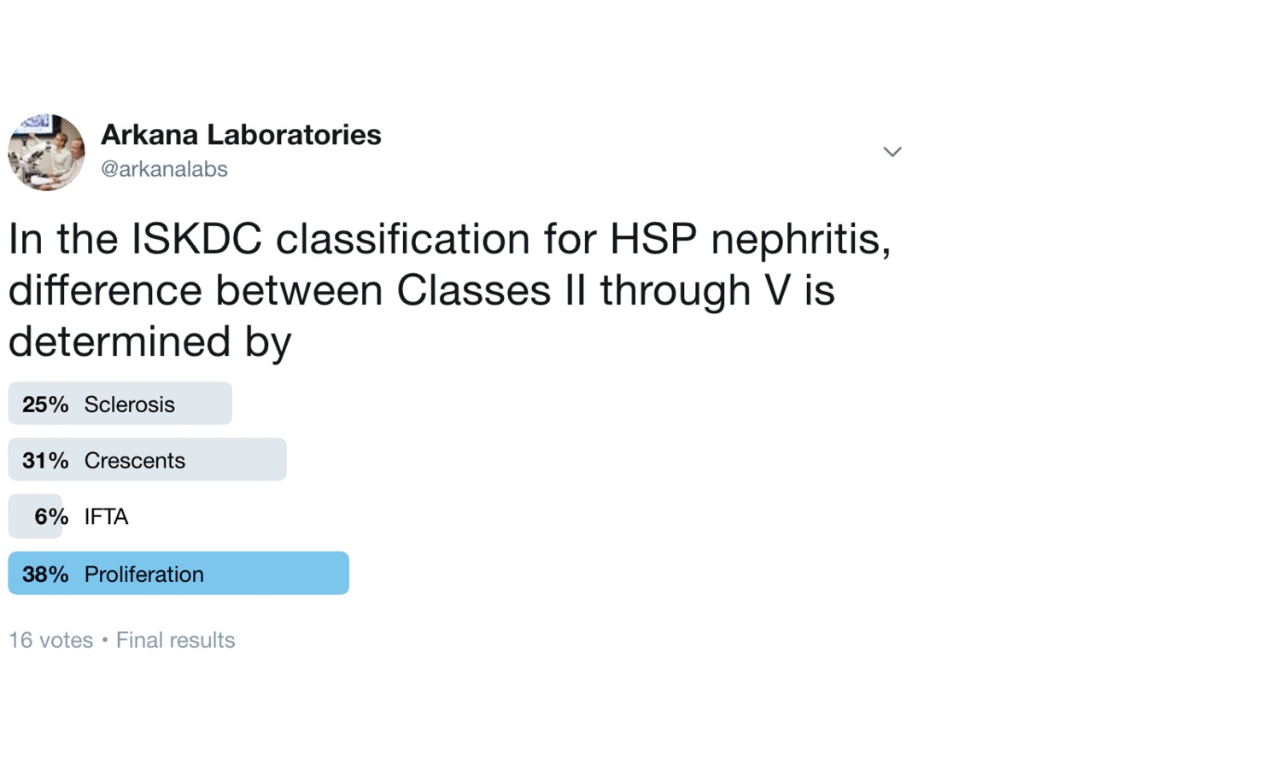Click the 6% IFTA percentage label

point(51,517)
